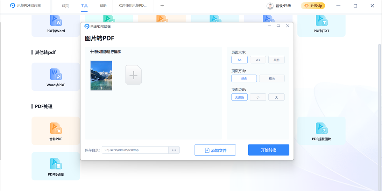Select the PDF提取图片 extraction tool

pos(321,131)
